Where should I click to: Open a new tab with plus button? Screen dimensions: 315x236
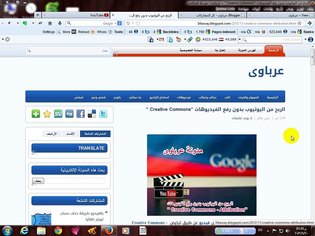(37, 15)
